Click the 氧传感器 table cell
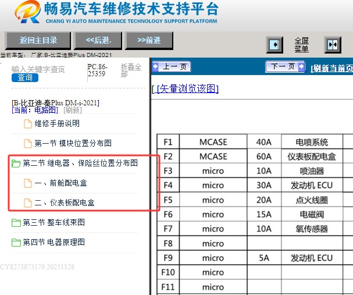 point(312,229)
